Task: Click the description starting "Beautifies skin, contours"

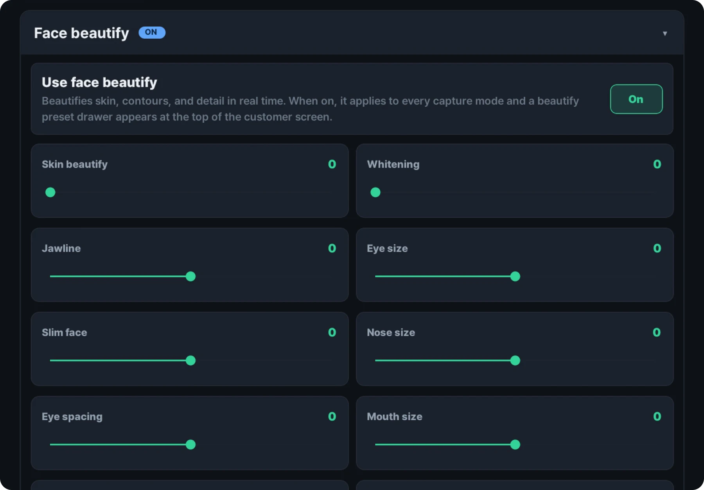Action: click(311, 109)
